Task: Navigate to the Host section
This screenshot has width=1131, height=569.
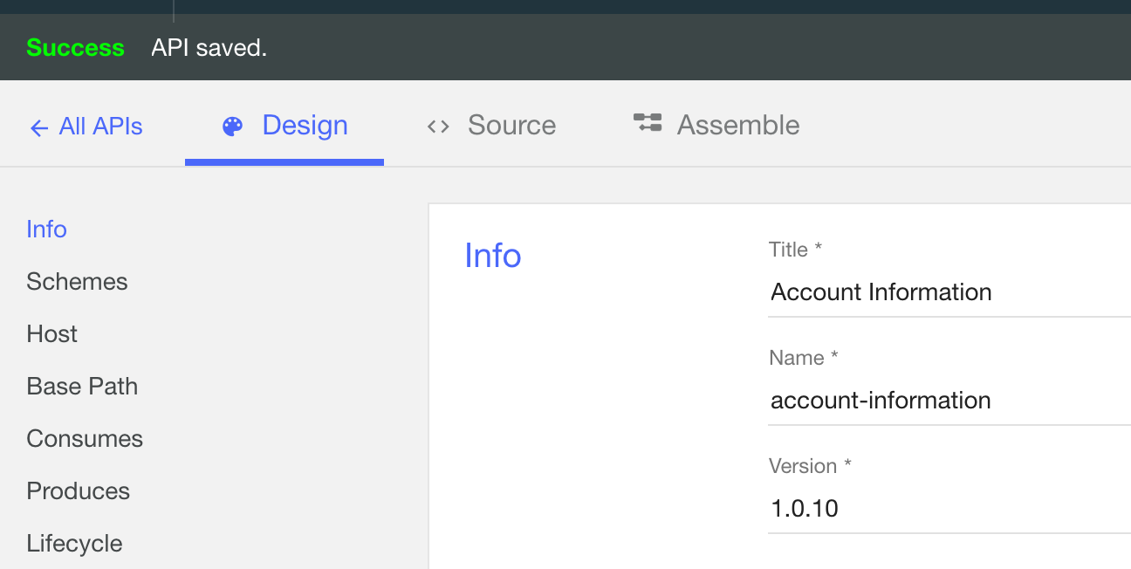Action: pyautogui.click(x=51, y=334)
